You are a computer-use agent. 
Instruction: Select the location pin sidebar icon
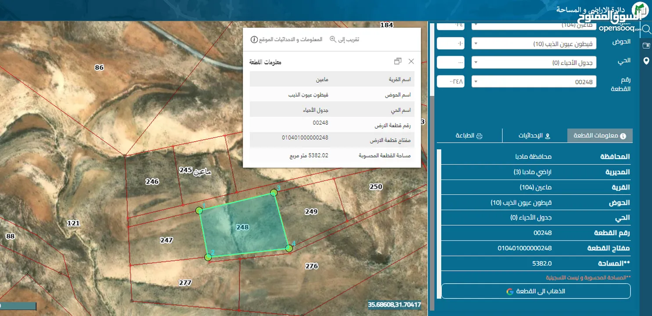tap(646, 61)
